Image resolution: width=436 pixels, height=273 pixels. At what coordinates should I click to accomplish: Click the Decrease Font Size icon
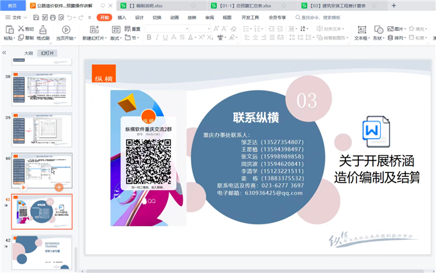[x=224, y=29]
